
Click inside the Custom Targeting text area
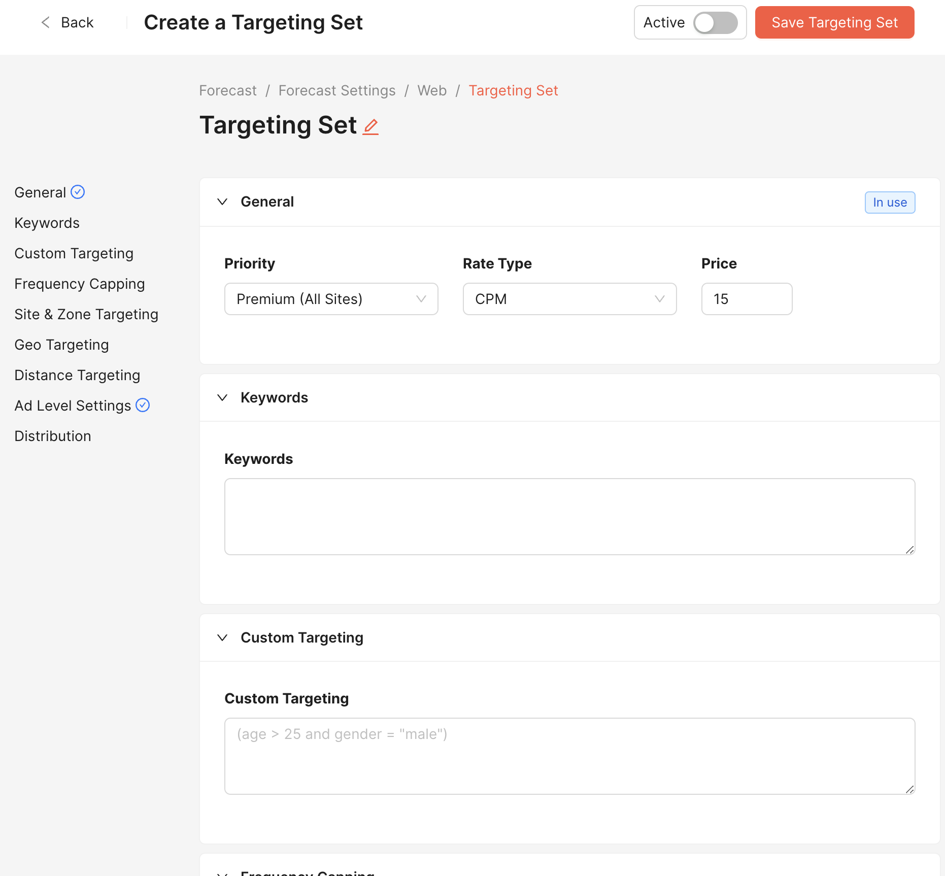click(x=569, y=756)
